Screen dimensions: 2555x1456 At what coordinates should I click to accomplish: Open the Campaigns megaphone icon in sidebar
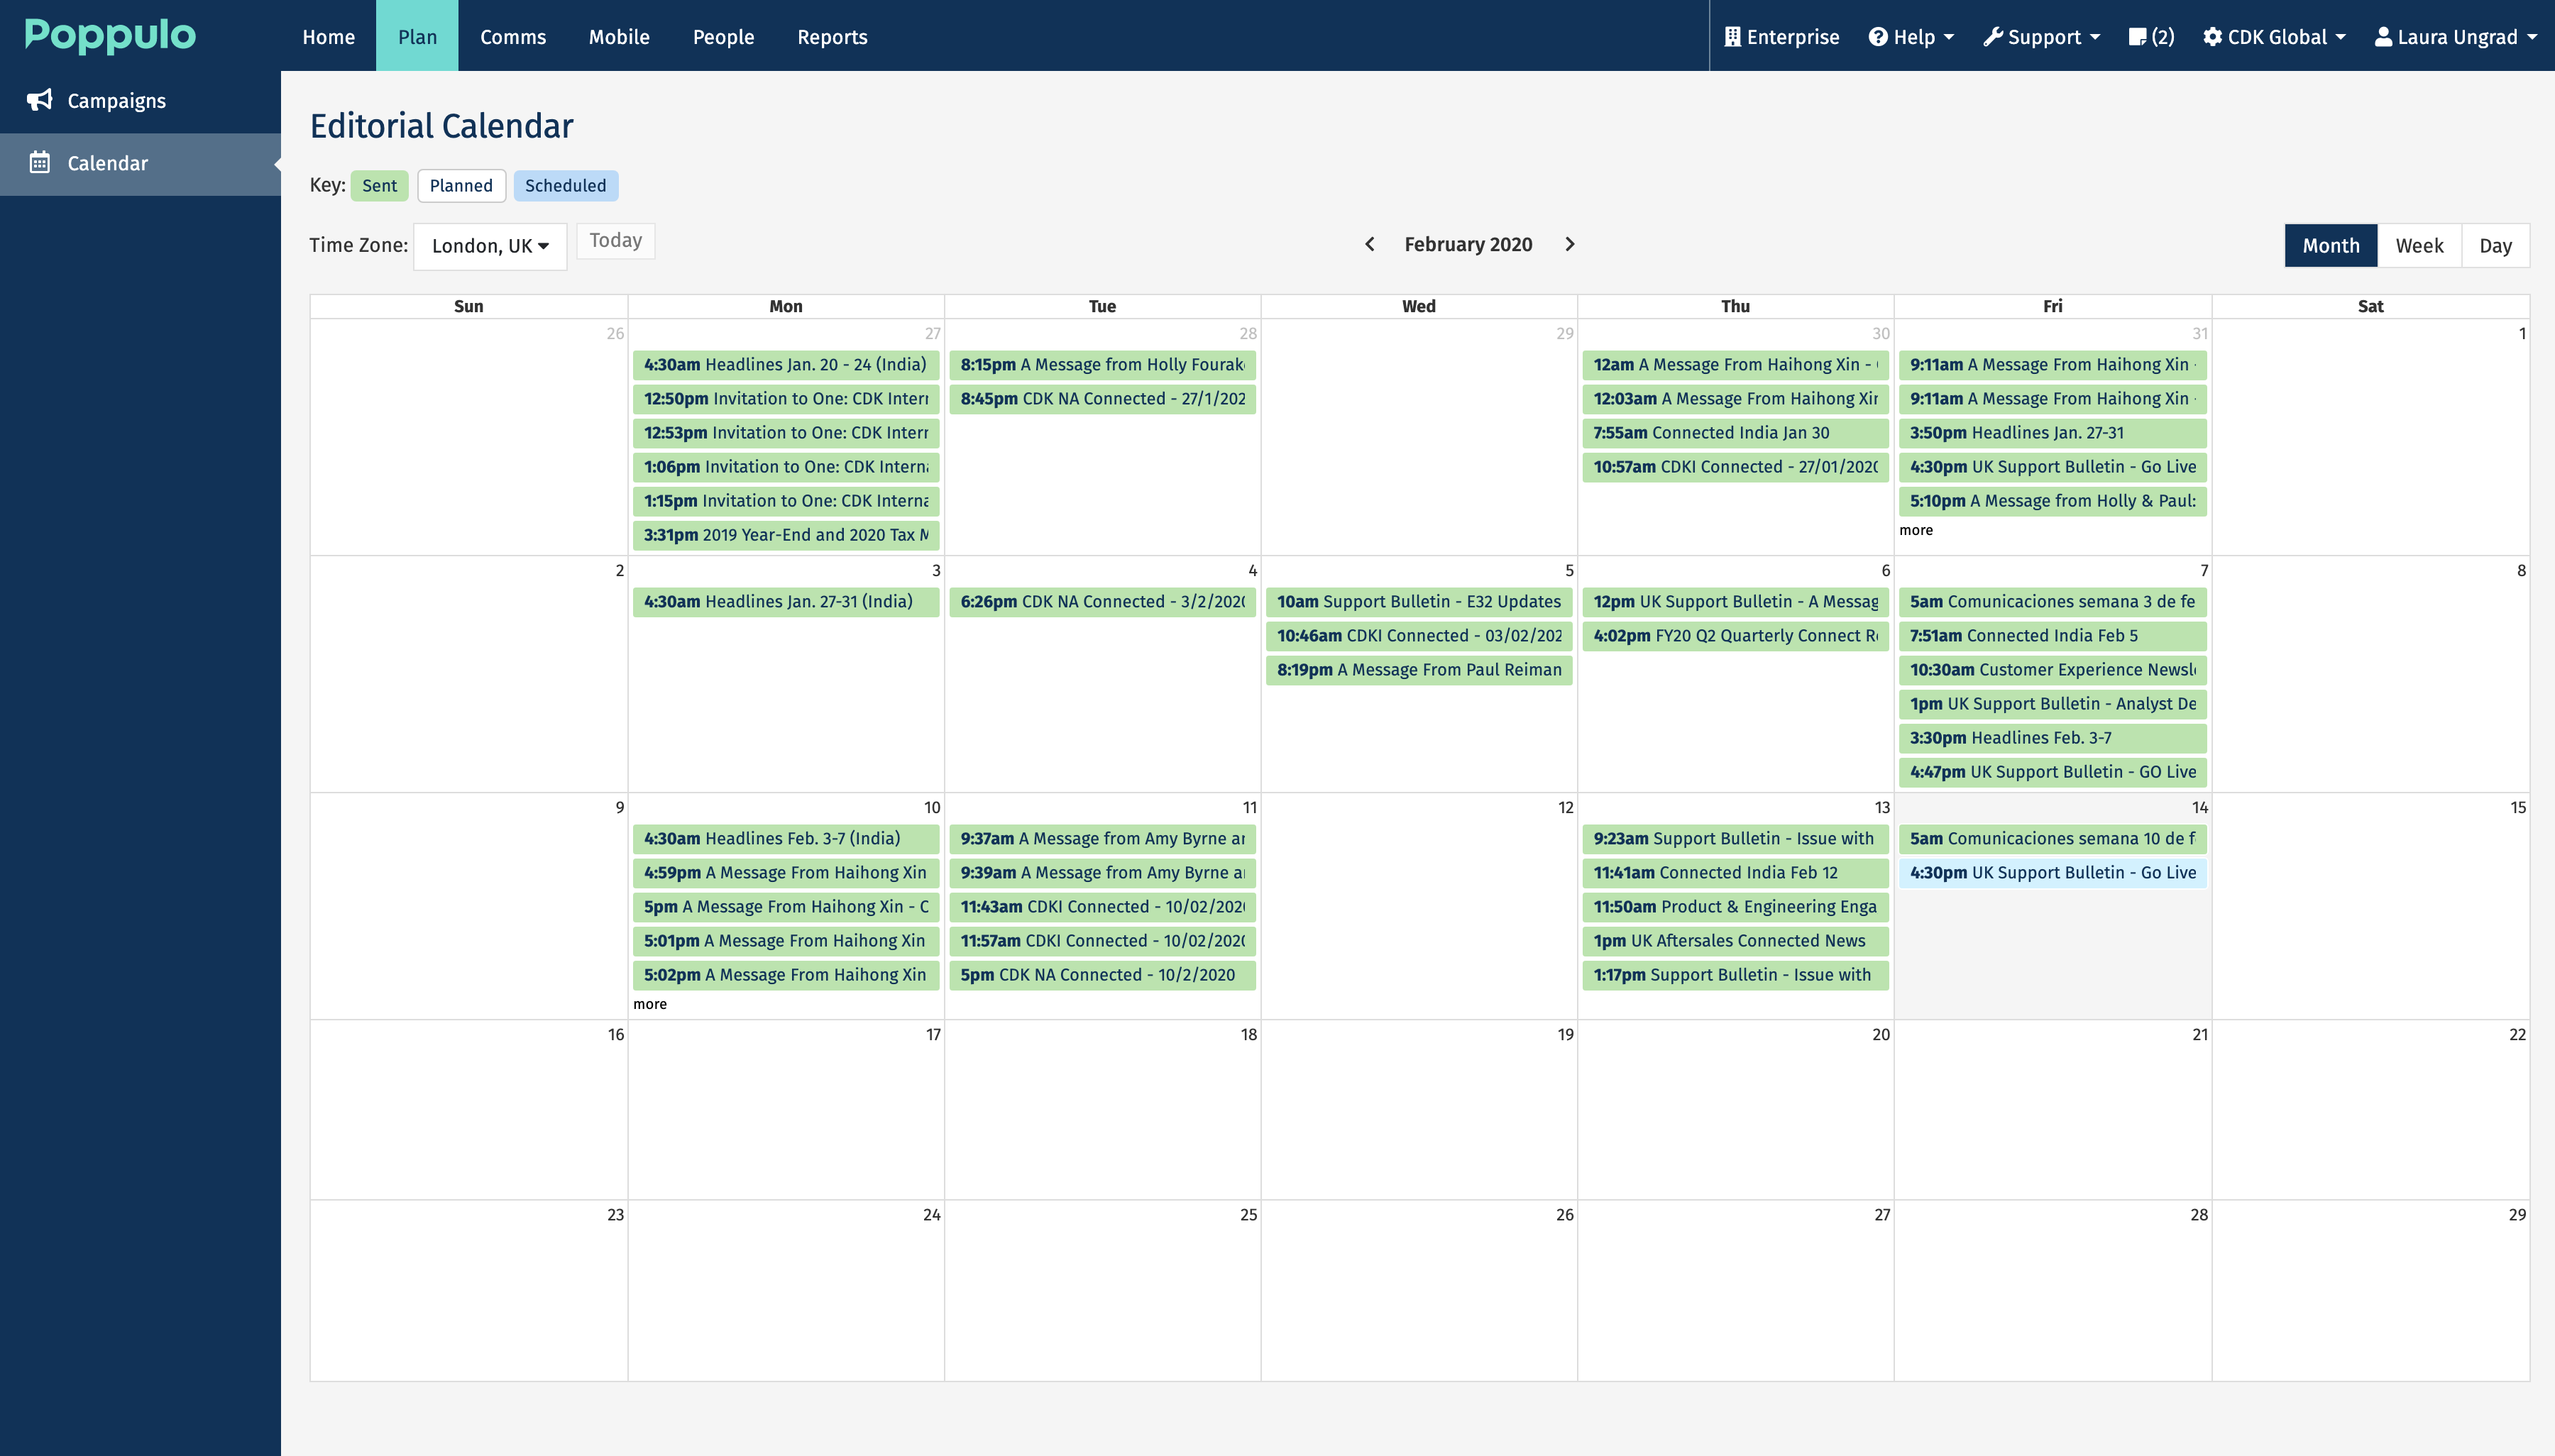point(38,100)
